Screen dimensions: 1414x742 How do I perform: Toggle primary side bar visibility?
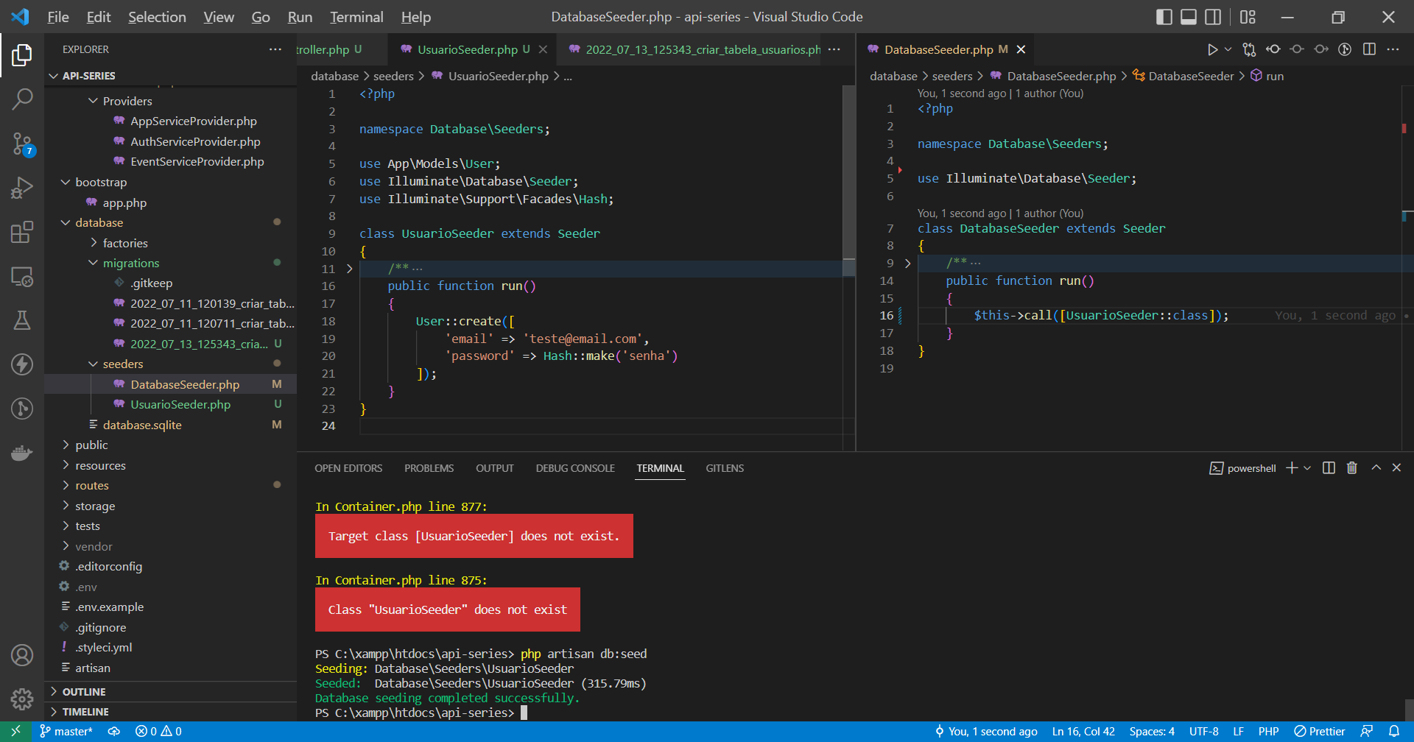pyautogui.click(x=1164, y=17)
